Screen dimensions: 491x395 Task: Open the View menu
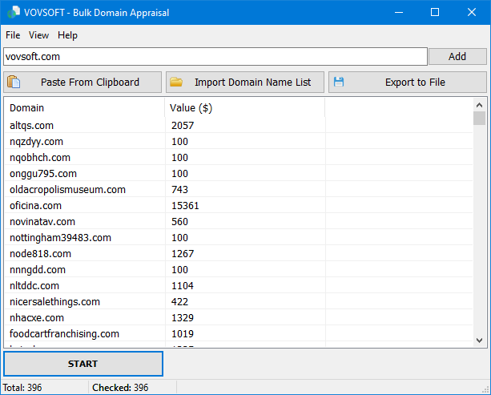coord(38,35)
